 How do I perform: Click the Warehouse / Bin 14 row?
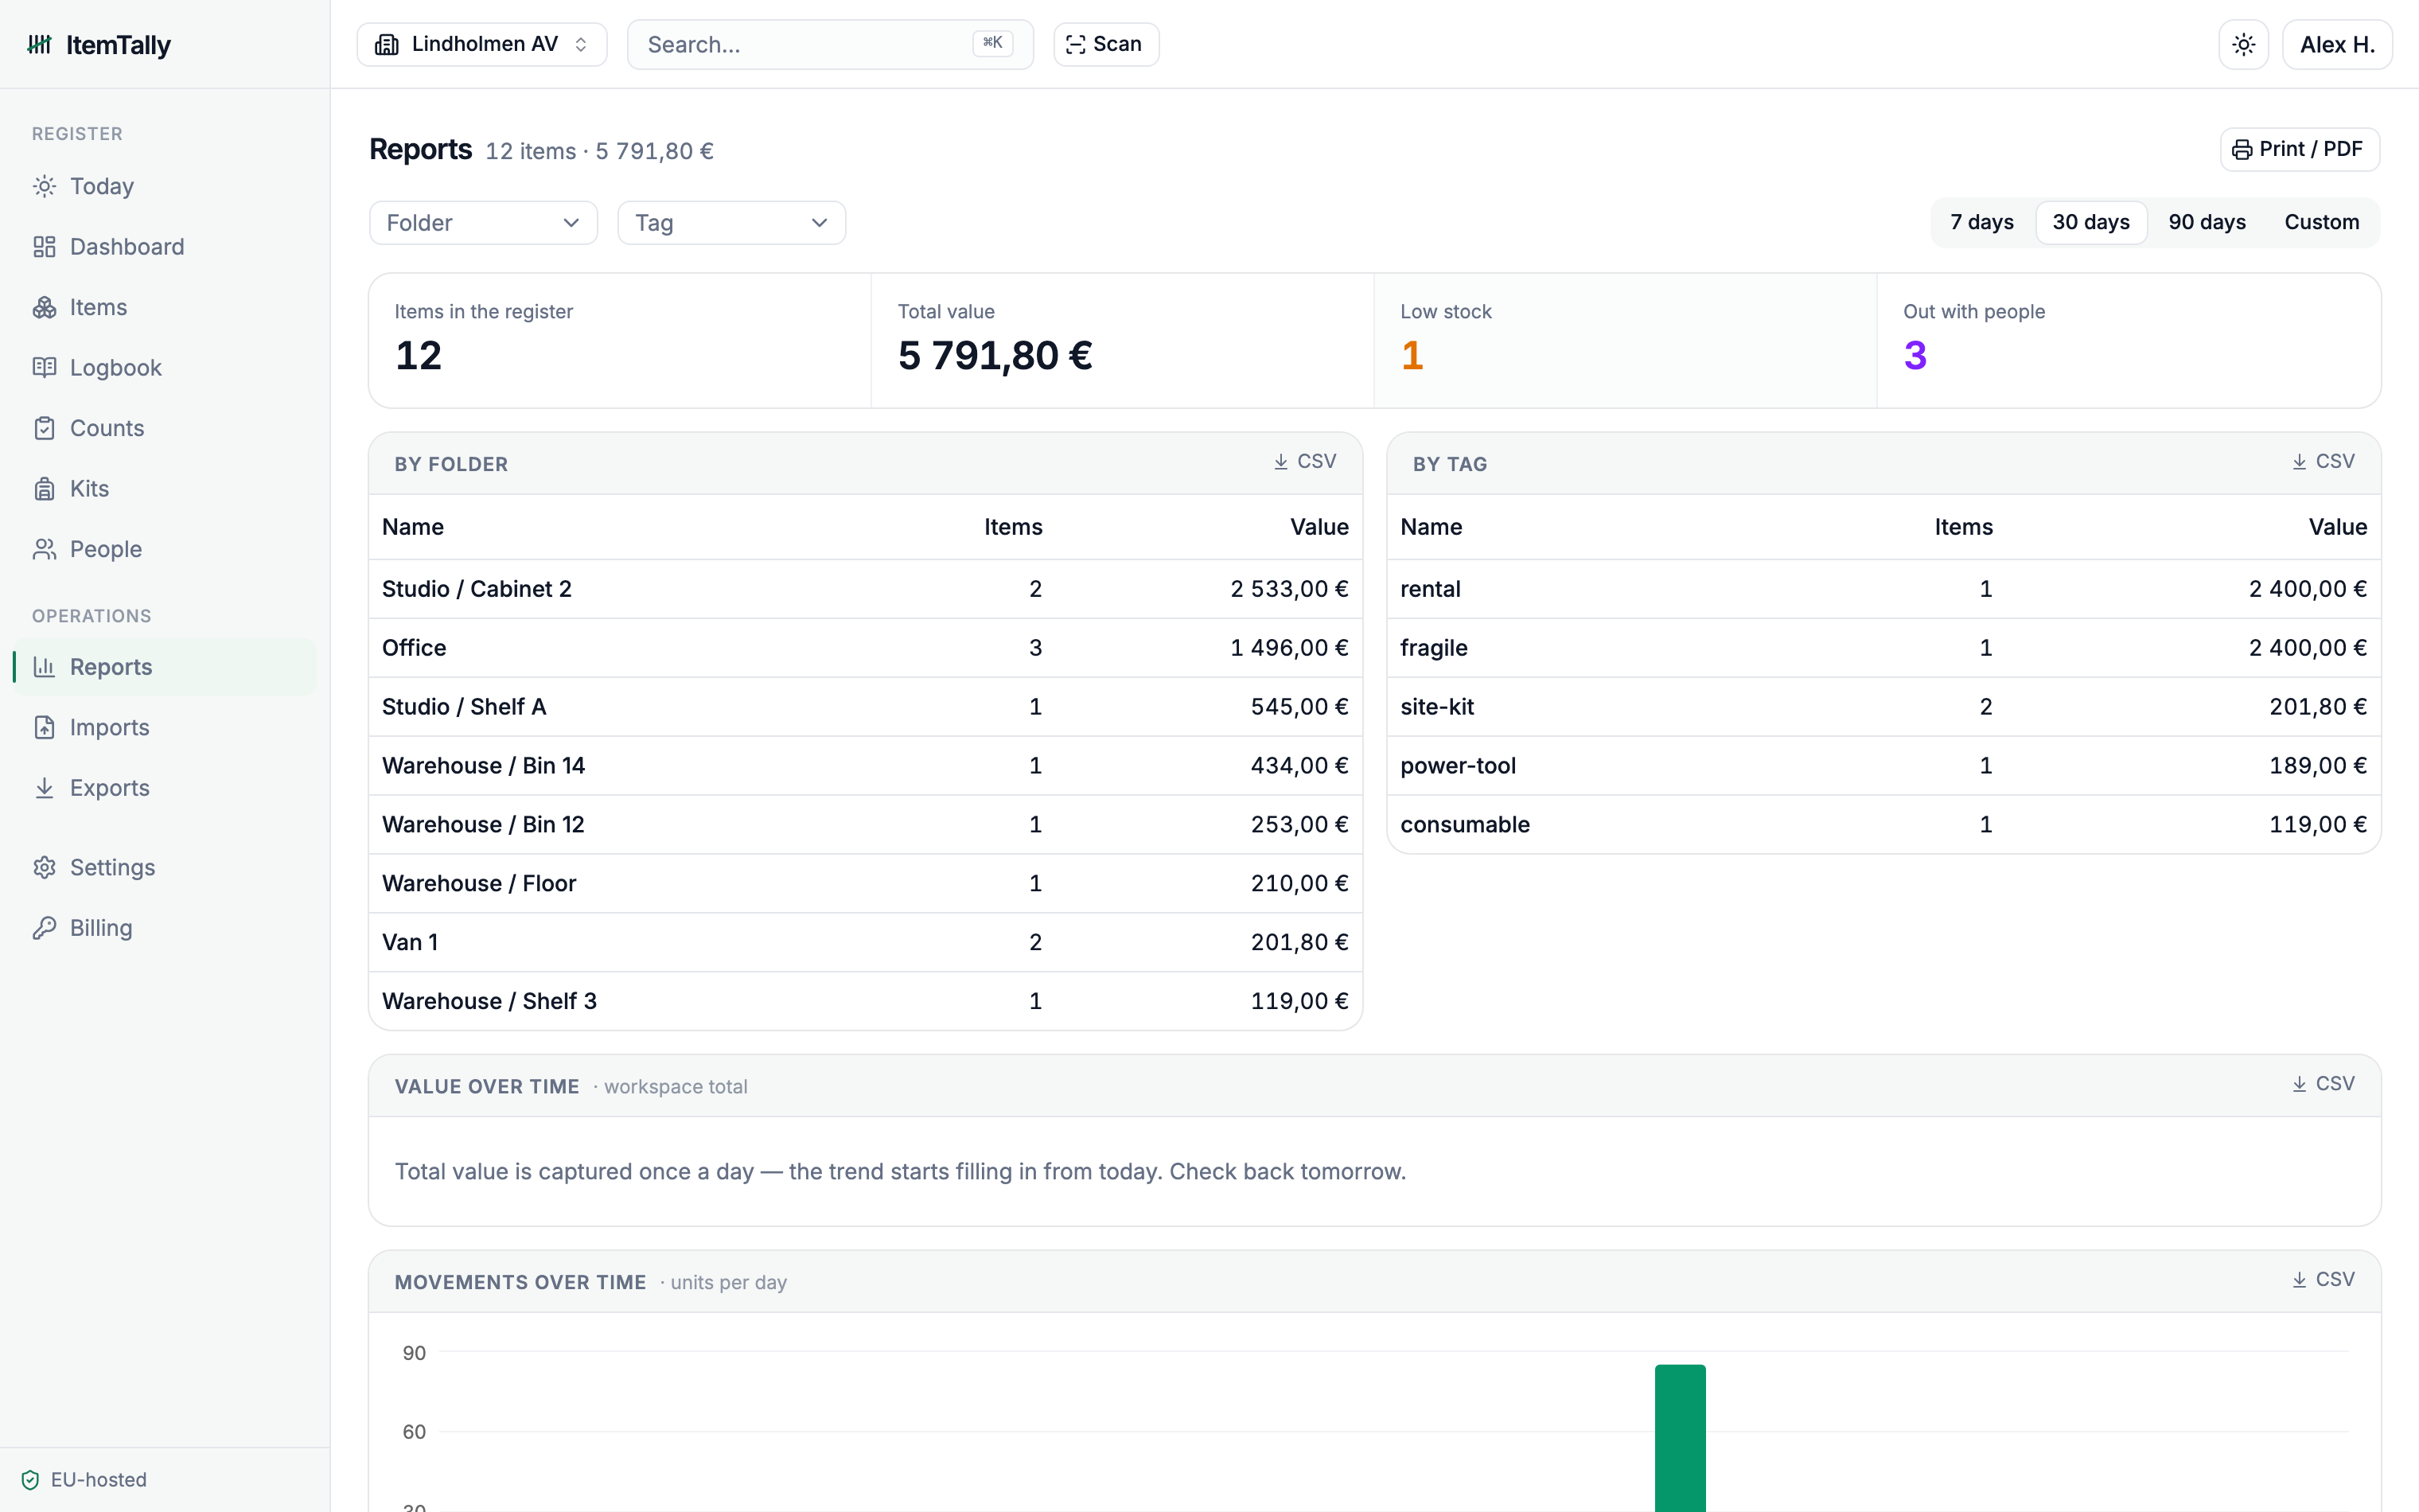tap(866, 766)
